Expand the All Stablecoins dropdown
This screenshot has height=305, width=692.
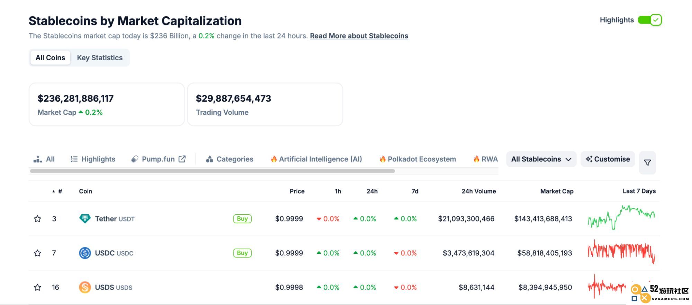pyautogui.click(x=541, y=159)
